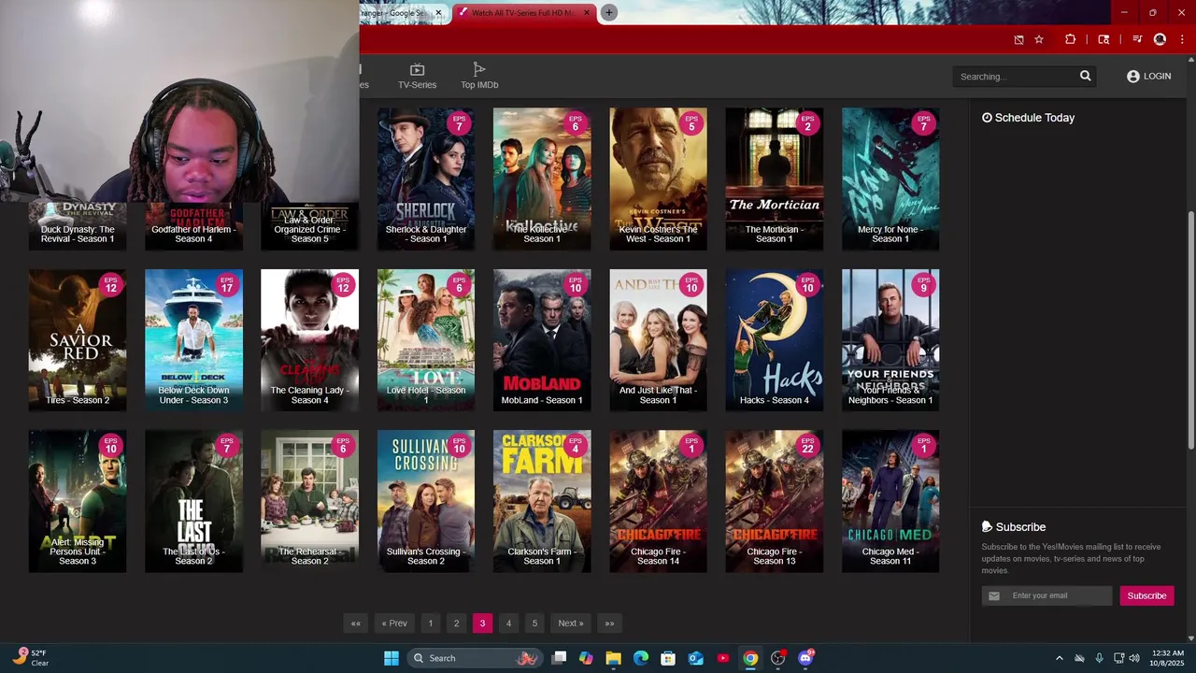Switch to the Watch All TV-Series tab

pos(523,13)
